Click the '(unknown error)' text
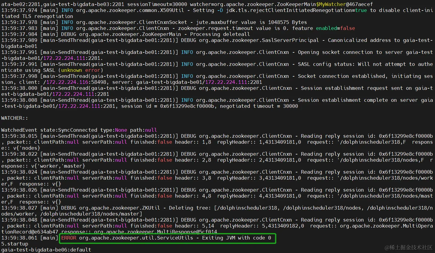This screenshot has height=253, width=435. 81,70
